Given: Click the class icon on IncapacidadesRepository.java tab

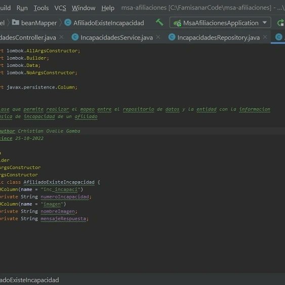Looking at the screenshot, I should click(172, 37).
